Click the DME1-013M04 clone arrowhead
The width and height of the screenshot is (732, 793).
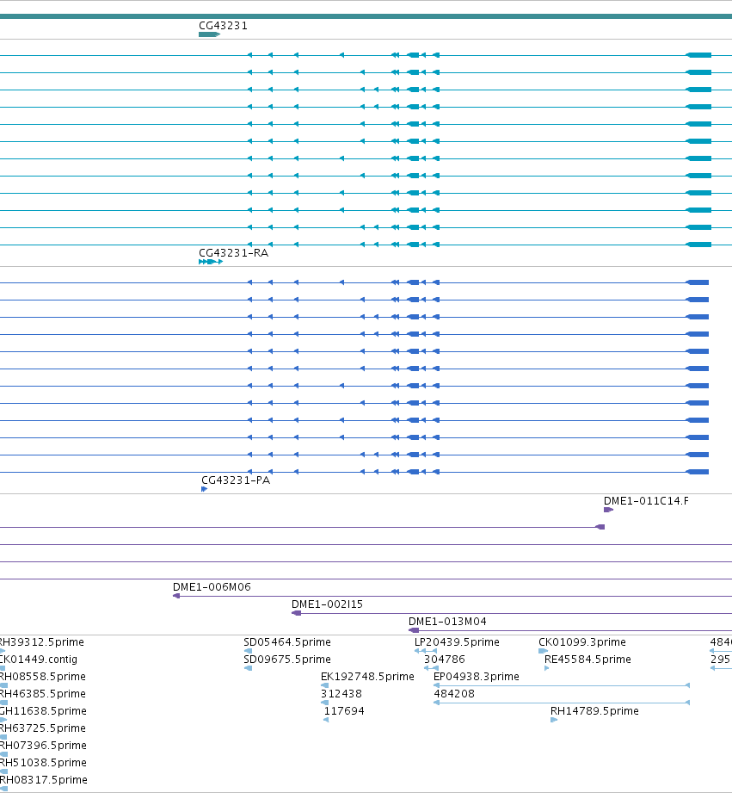414,630
